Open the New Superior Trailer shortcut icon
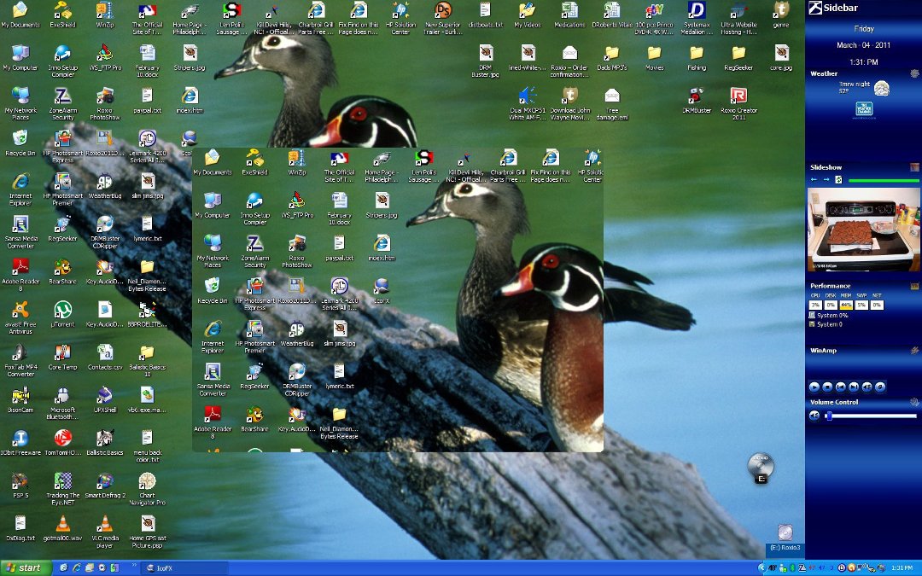Image resolution: width=922 pixels, height=576 pixels. coord(443,10)
